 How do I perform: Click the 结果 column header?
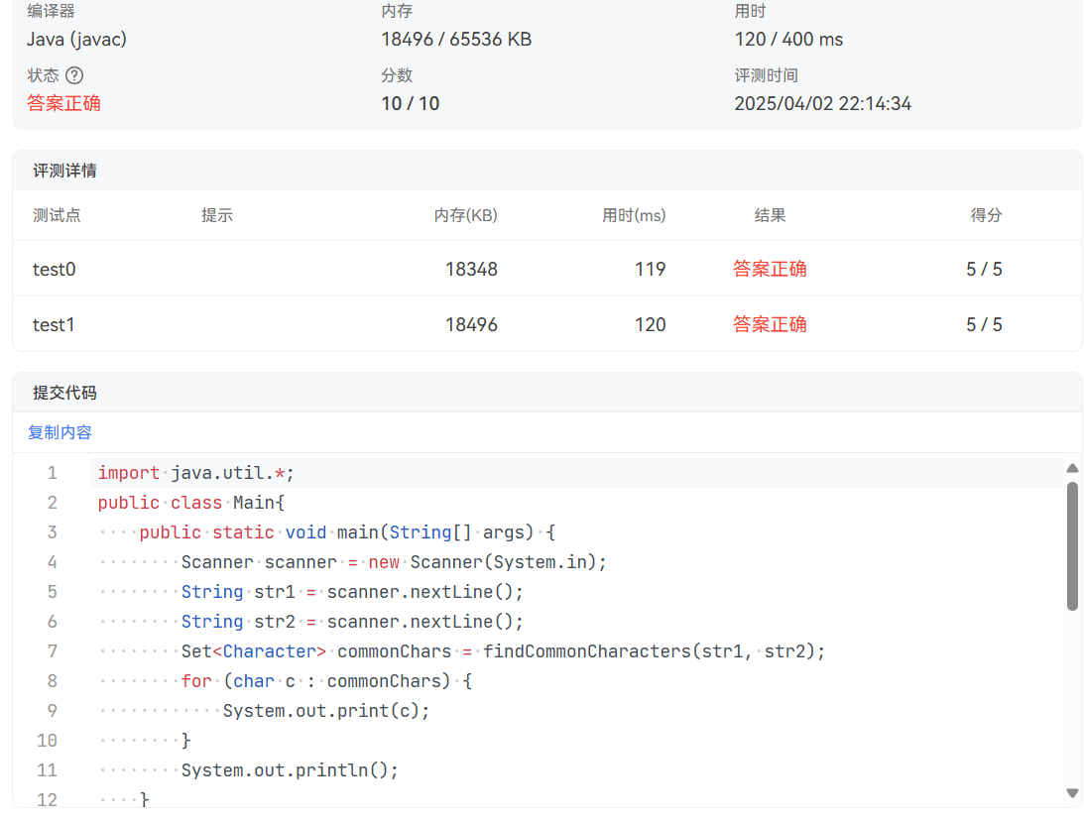point(773,215)
